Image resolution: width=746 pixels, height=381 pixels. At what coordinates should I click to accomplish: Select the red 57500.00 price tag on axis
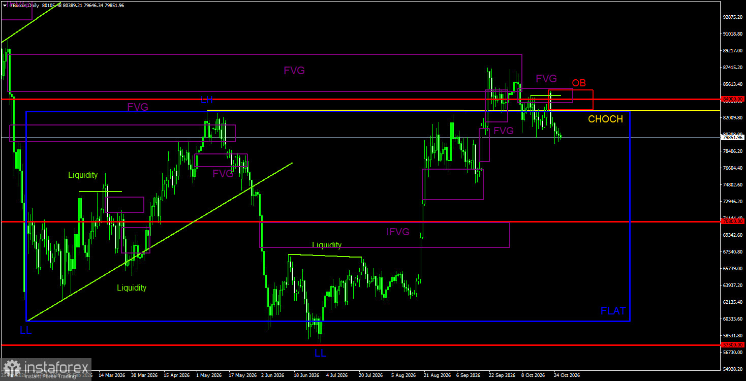click(733, 345)
